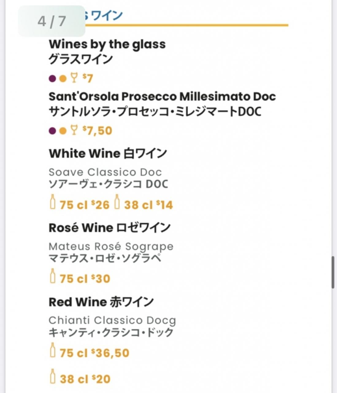This screenshot has width=337, height=393.
Task: Click the orange dot under Prosecco Millesimato
Action: point(63,131)
